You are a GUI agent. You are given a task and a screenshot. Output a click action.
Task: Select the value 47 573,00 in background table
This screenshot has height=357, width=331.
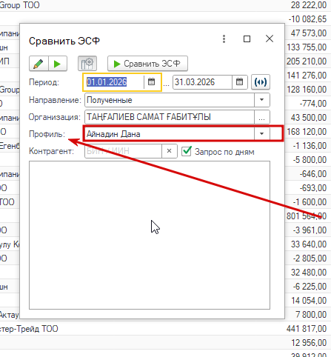309,33
